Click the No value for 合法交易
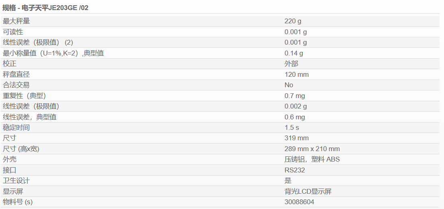Image resolution: width=444 pixels, height=209 pixels. (x=289, y=85)
